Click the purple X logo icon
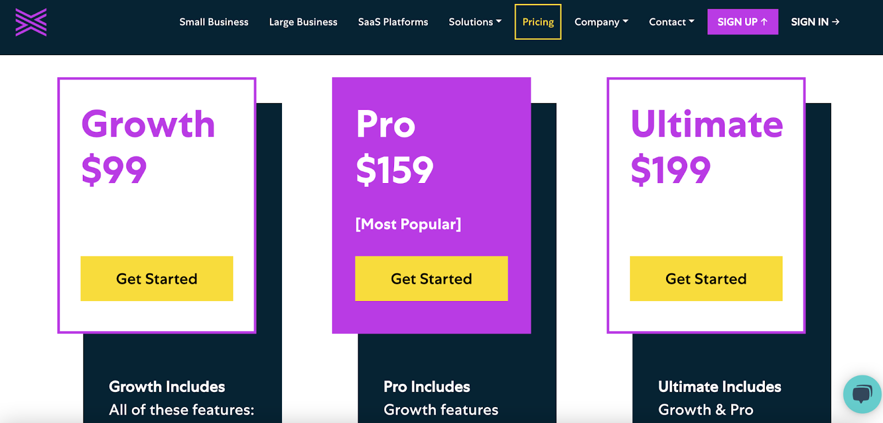 click(31, 22)
